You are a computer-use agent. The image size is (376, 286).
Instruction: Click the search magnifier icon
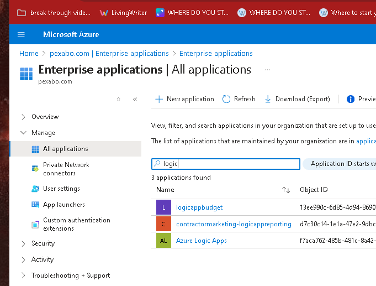(157, 163)
